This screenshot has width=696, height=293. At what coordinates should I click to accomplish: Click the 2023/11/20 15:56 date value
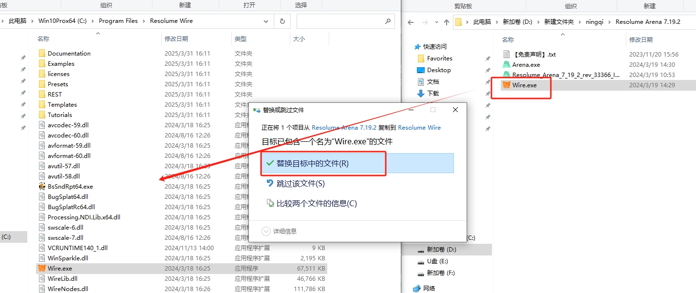pyautogui.click(x=654, y=54)
